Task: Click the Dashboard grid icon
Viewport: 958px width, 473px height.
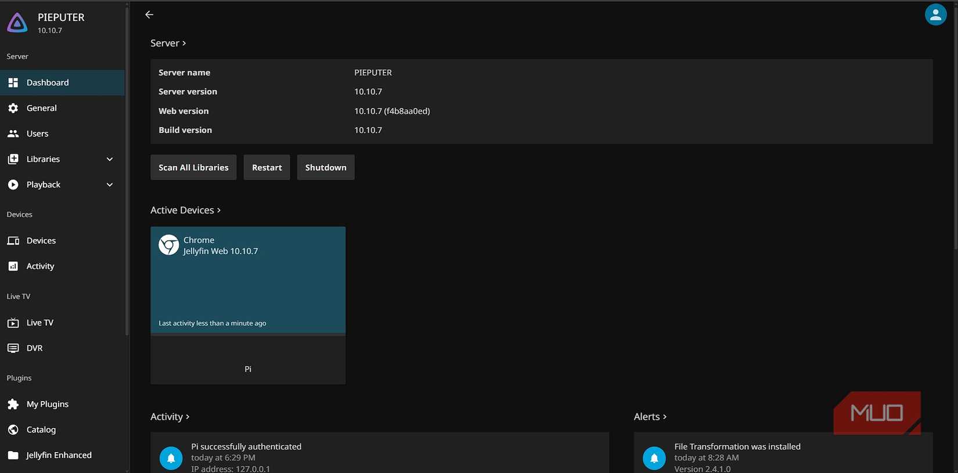Action: (x=13, y=82)
